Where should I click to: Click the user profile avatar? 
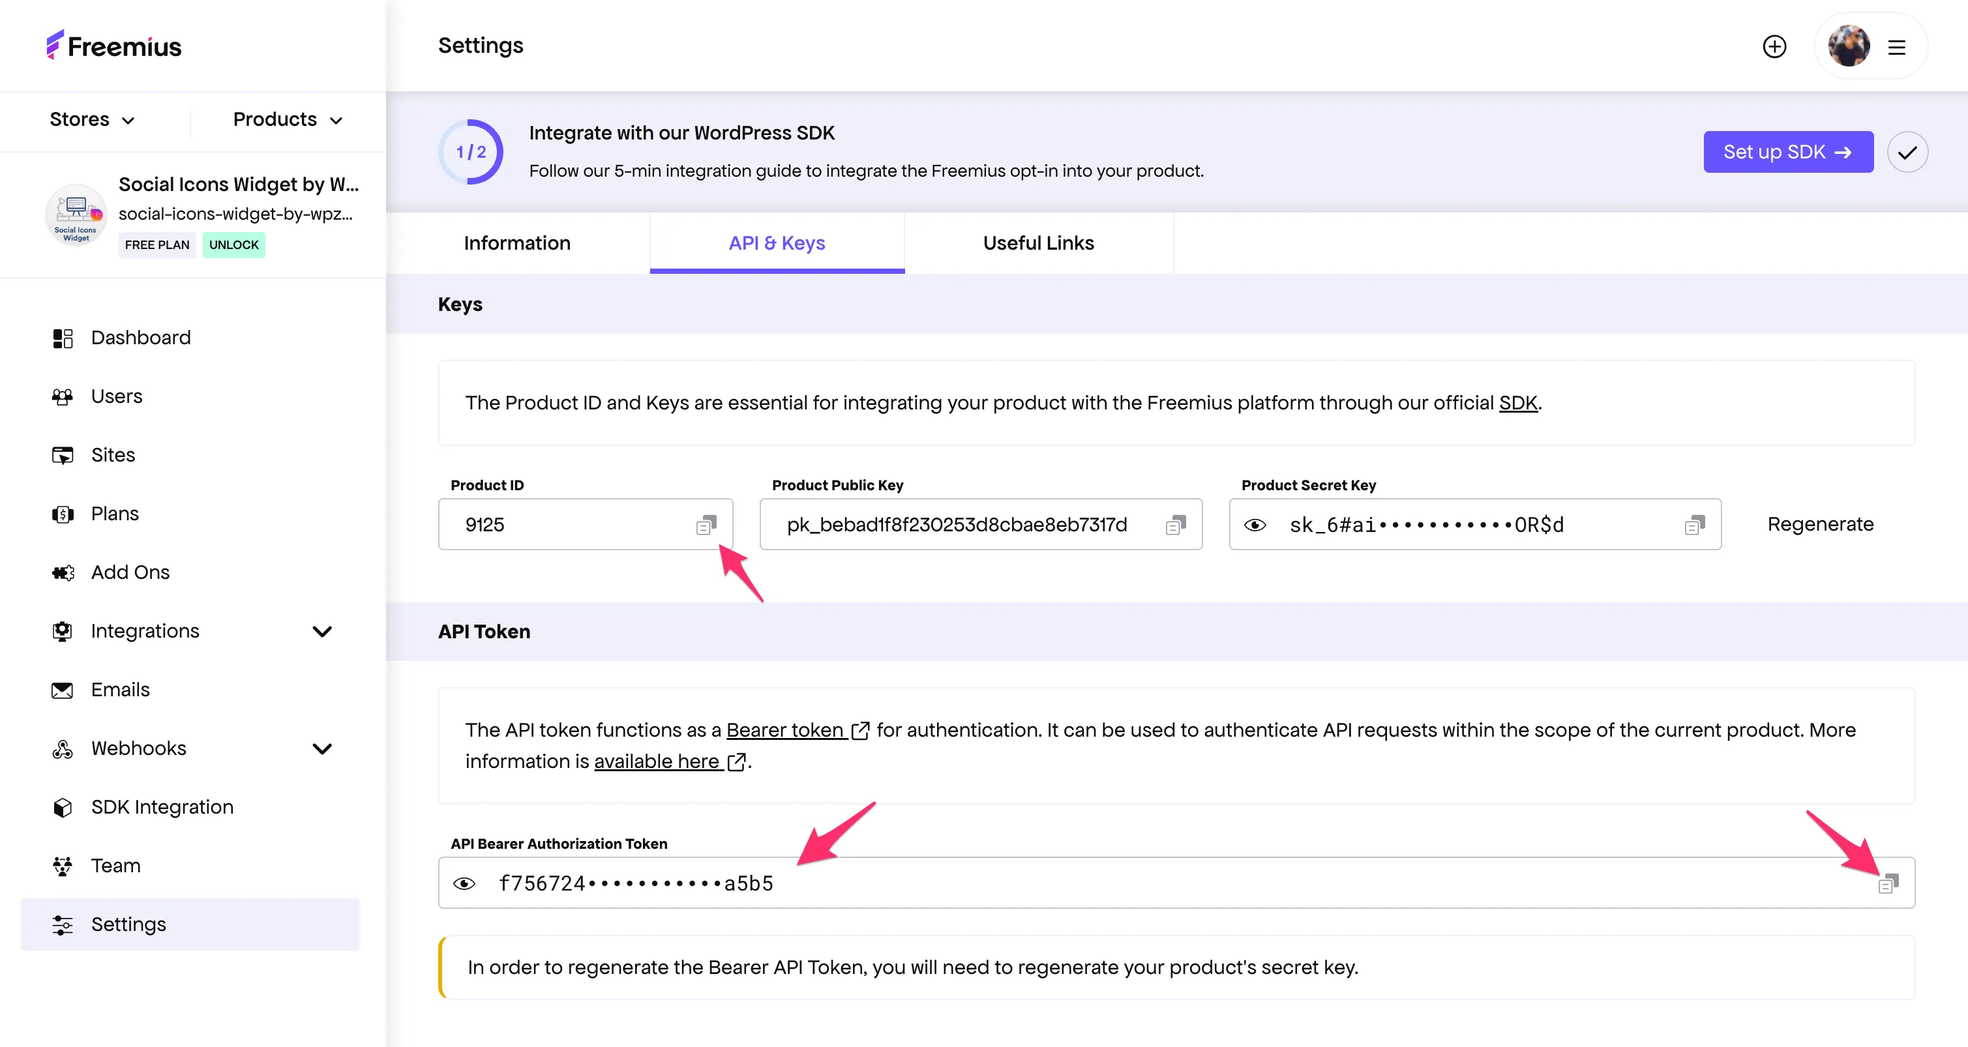point(1849,46)
